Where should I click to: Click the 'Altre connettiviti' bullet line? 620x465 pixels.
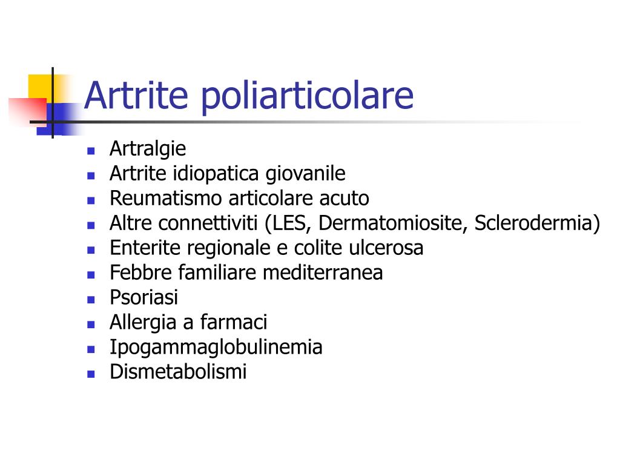tap(355, 223)
